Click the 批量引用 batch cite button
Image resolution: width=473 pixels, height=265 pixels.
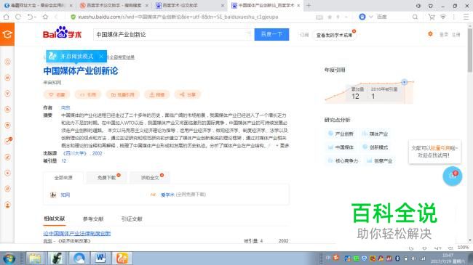point(122,94)
